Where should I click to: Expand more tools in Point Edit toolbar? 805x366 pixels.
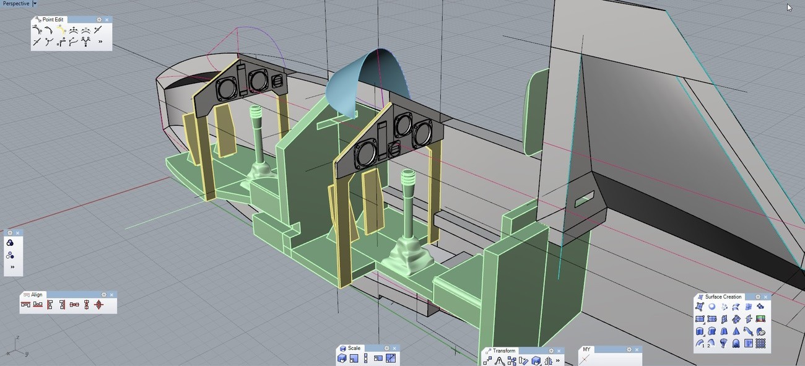pyautogui.click(x=100, y=41)
